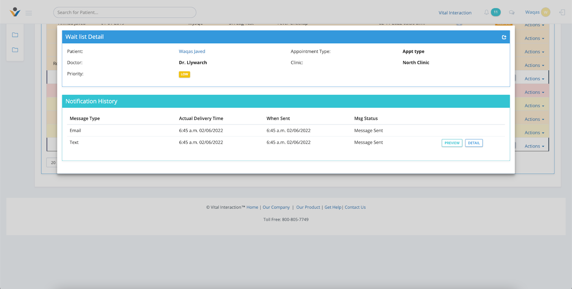
Task: Click the Search for Patient field
Action: click(124, 13)
